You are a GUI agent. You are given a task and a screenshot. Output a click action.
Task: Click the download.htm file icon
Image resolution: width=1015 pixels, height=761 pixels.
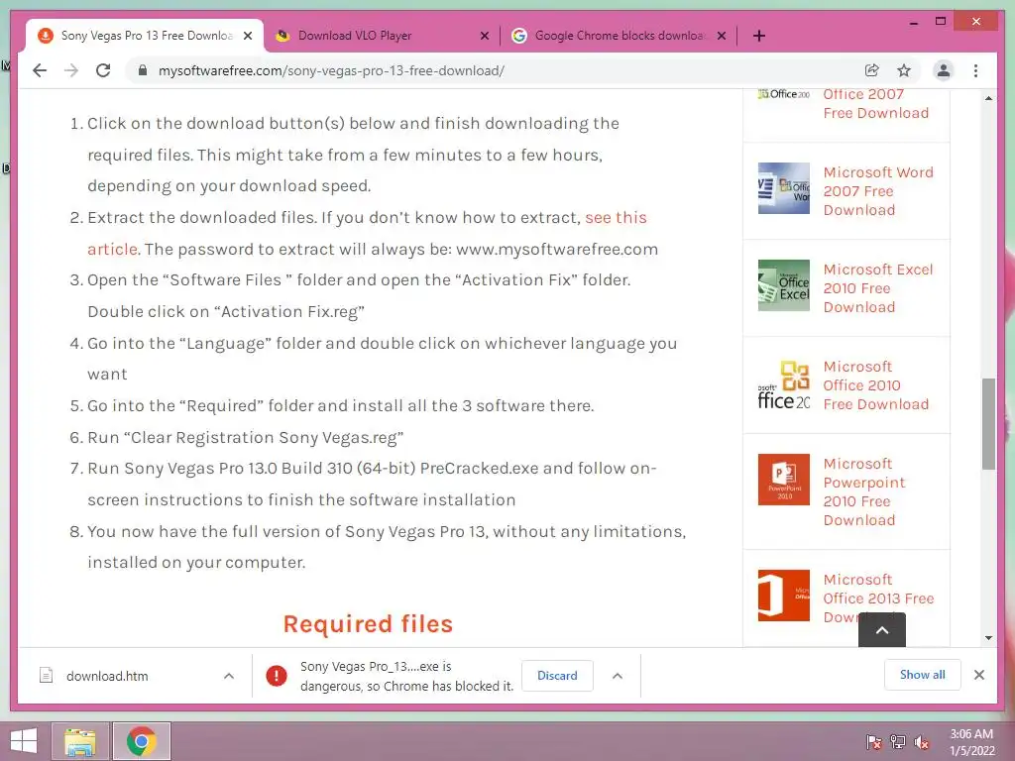tap(46, 676)
